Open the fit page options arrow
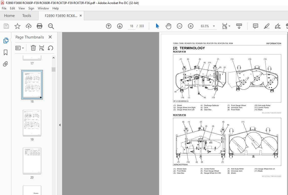 [x=229, y=26]
